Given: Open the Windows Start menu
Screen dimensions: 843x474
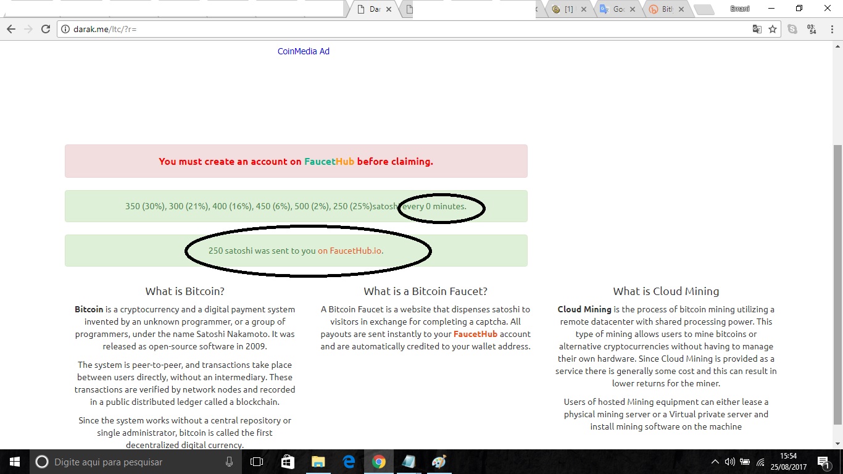Looking at the screenshot, I should 14,462.
